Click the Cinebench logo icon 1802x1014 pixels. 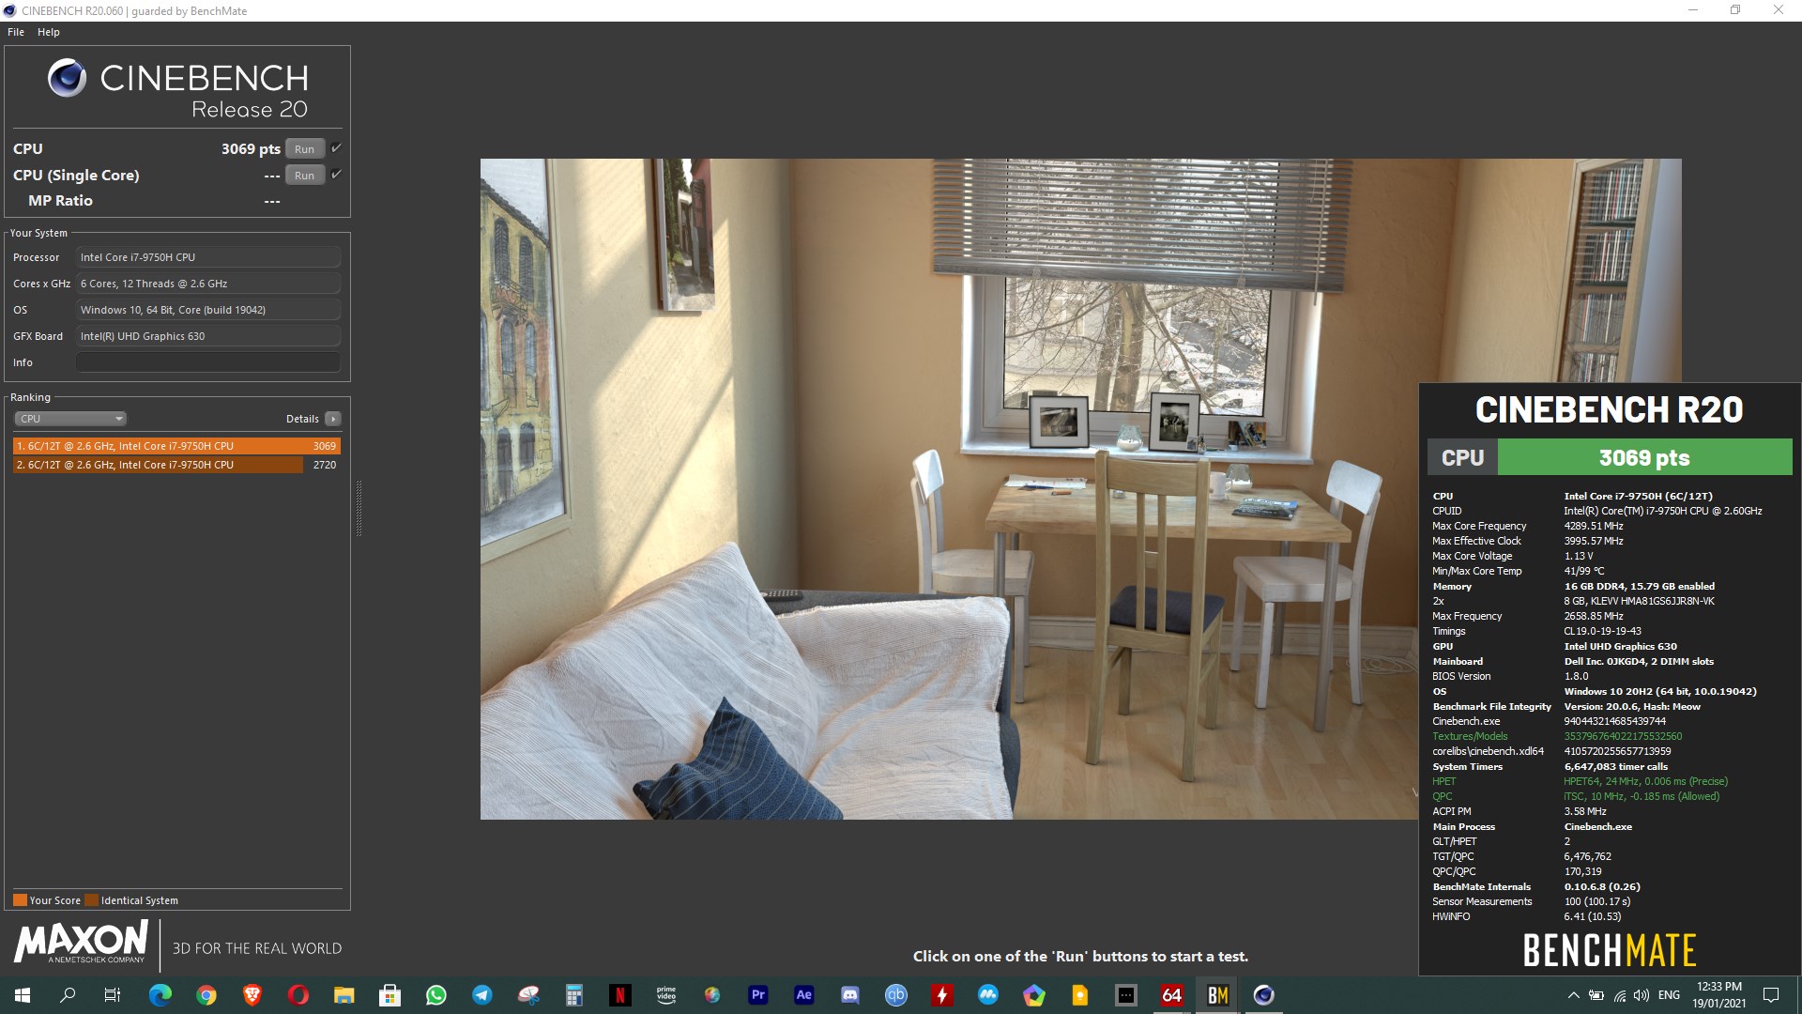[x=68, y=78]
